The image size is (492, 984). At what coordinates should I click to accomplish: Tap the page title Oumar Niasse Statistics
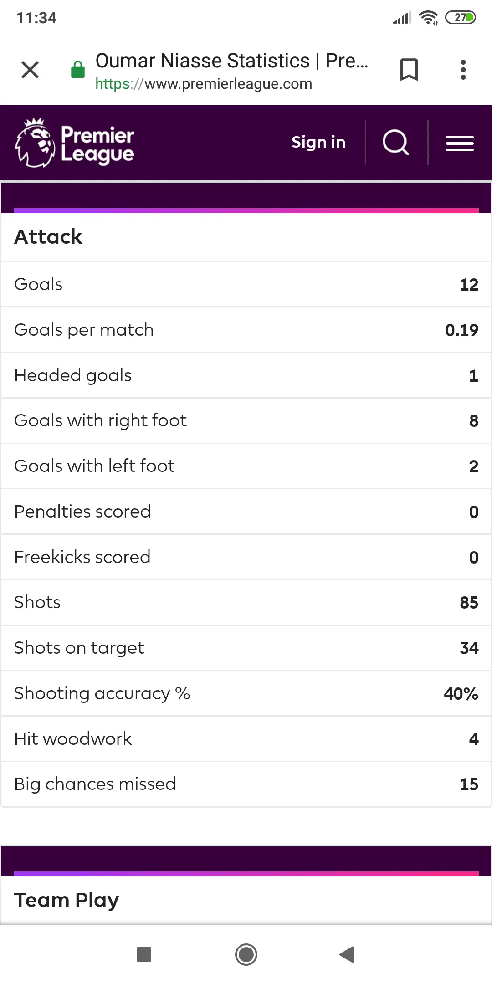click(231, 61)
